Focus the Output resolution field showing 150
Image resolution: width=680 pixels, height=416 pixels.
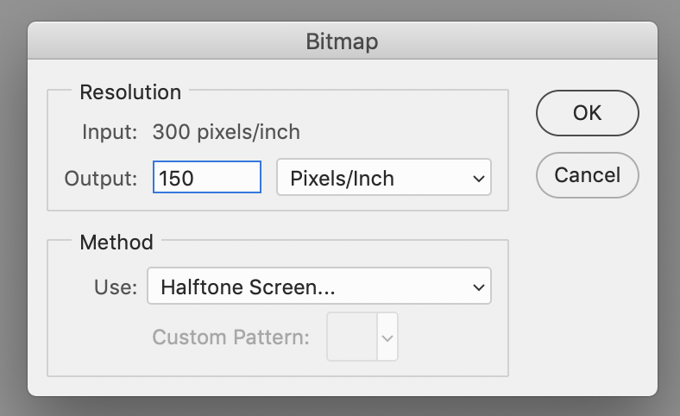tap(207, 177)
